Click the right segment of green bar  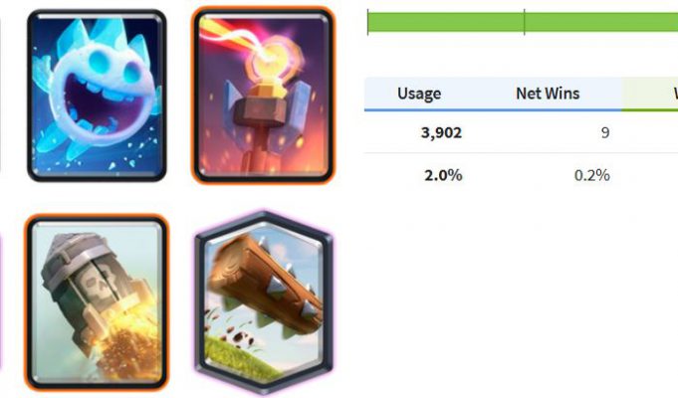click(x=601, y=22)
